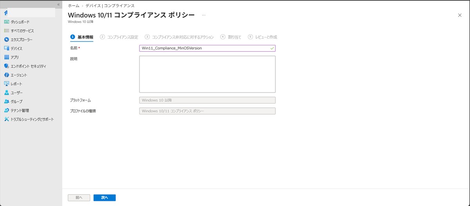Click the レポート icon

[x=6, y=84]
